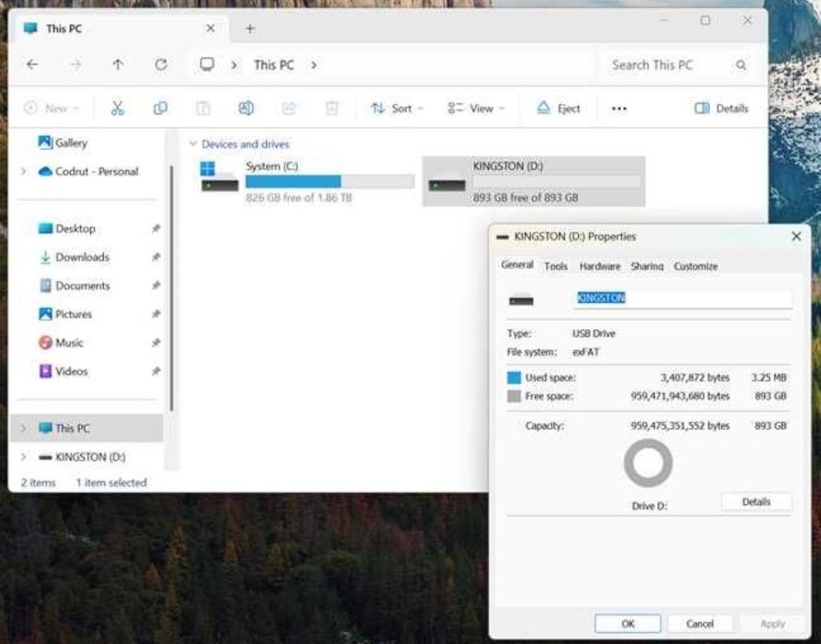The height and width of the screenshot is (644, 821).
Task: Click System (C:) storage usage bar
Action: tap(330, 181)
